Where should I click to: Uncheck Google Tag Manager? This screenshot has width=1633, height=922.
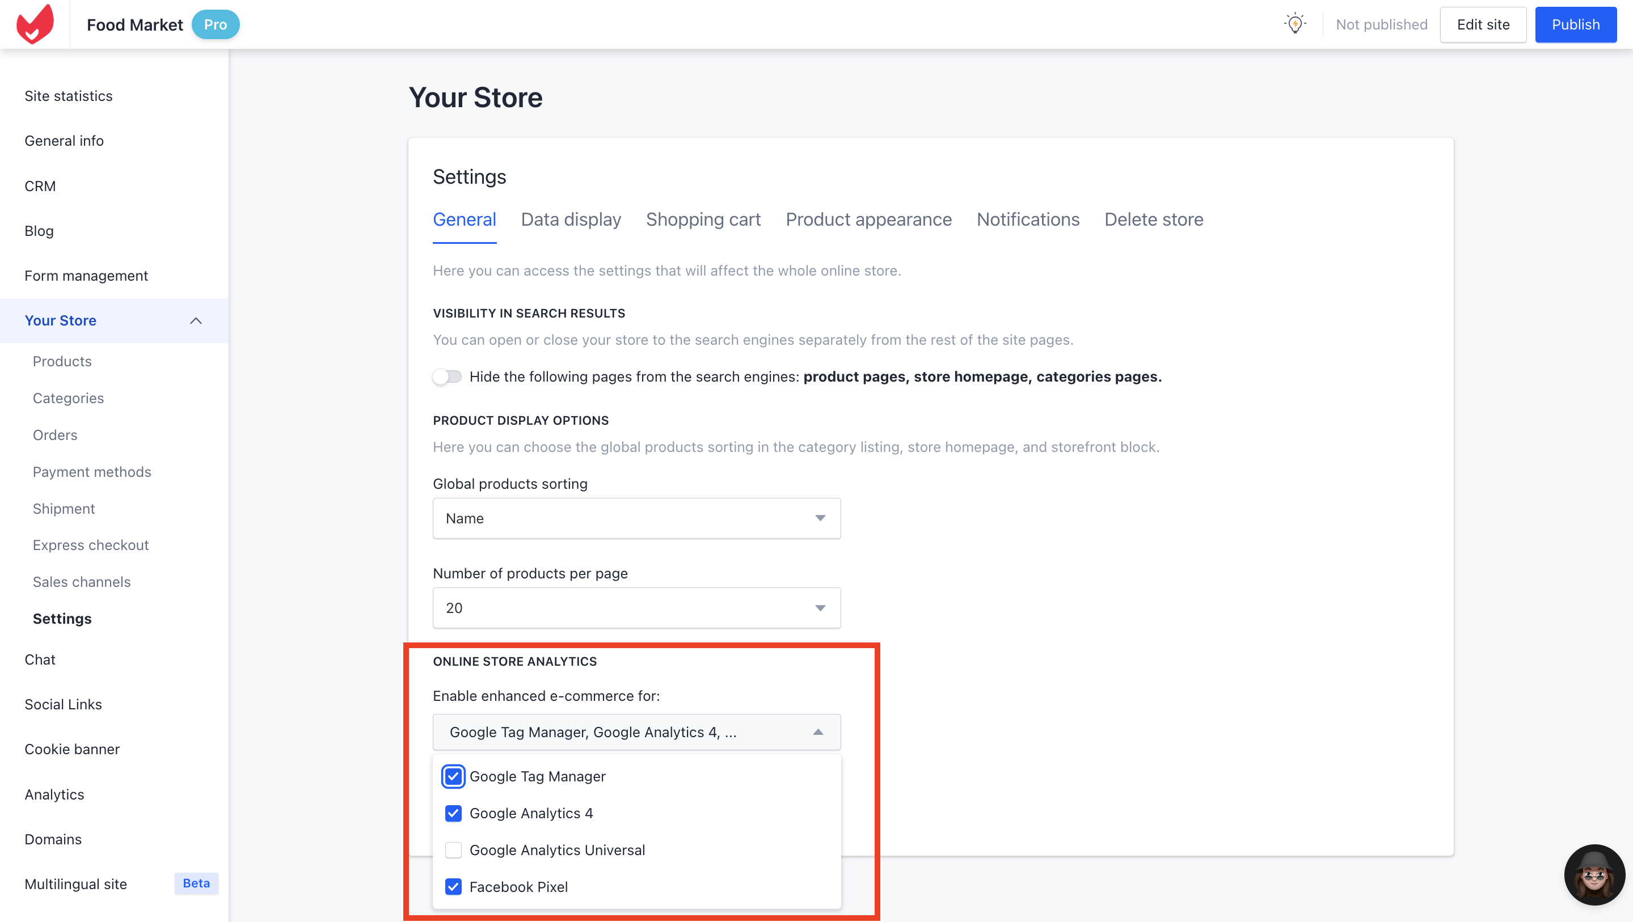click(x=453, y=776)
